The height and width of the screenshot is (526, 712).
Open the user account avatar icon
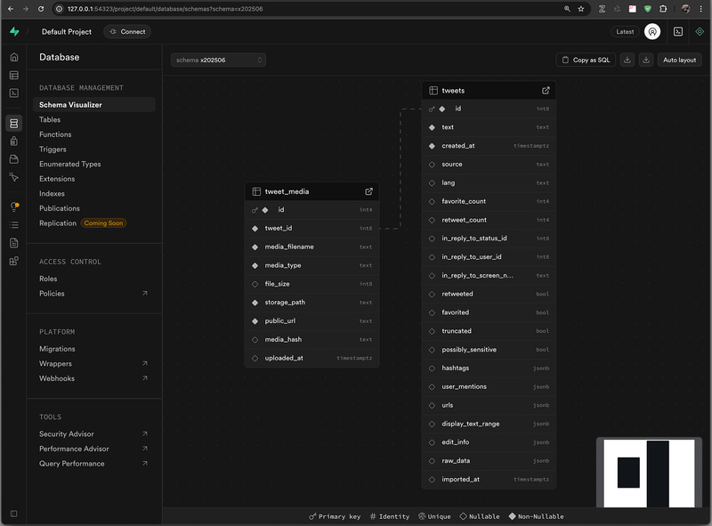652,32
